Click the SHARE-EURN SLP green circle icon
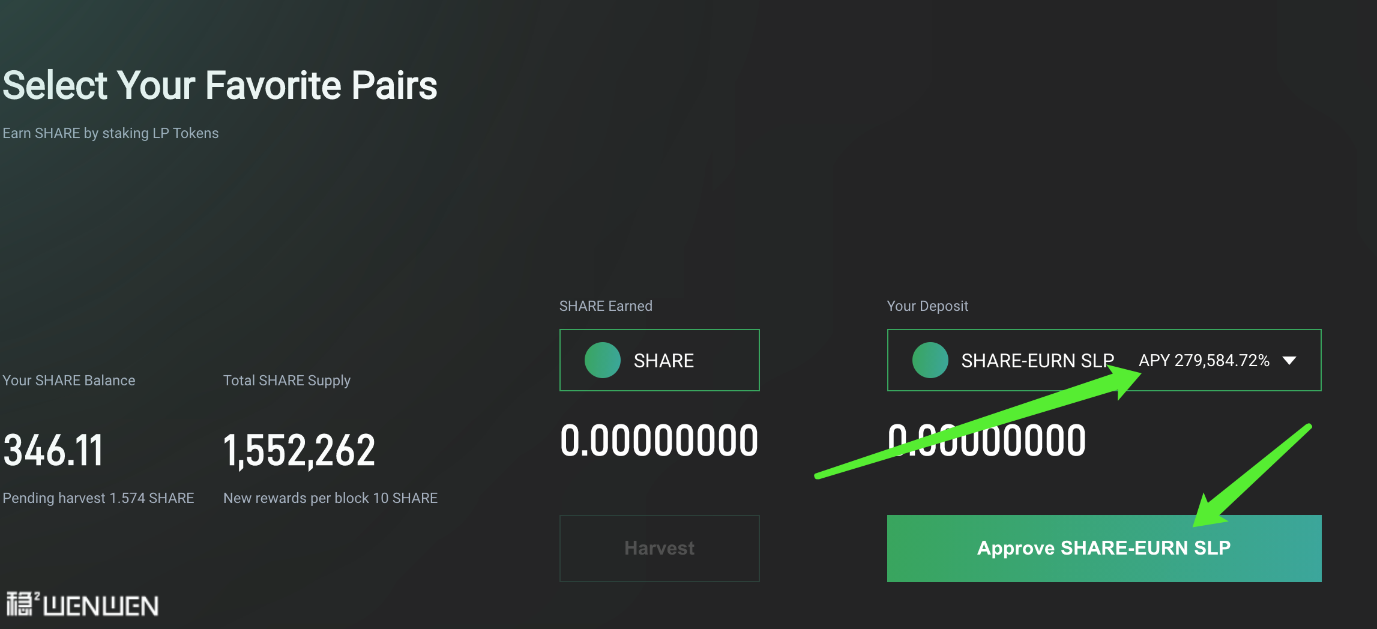The height and width of the screenshot is (629, 1377). [x=930, y=360]
